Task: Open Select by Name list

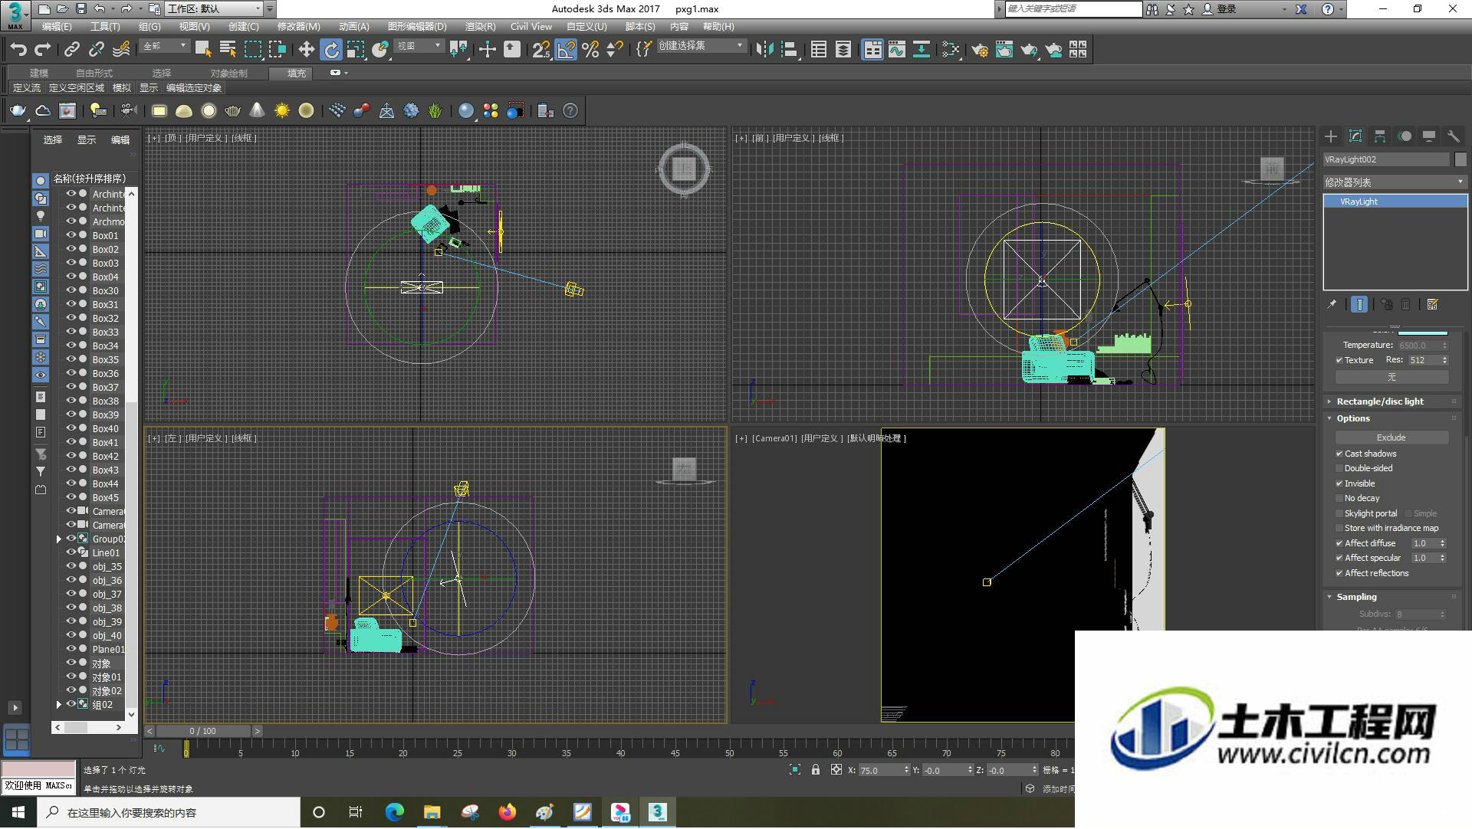Action: click(x=228, y=50)
